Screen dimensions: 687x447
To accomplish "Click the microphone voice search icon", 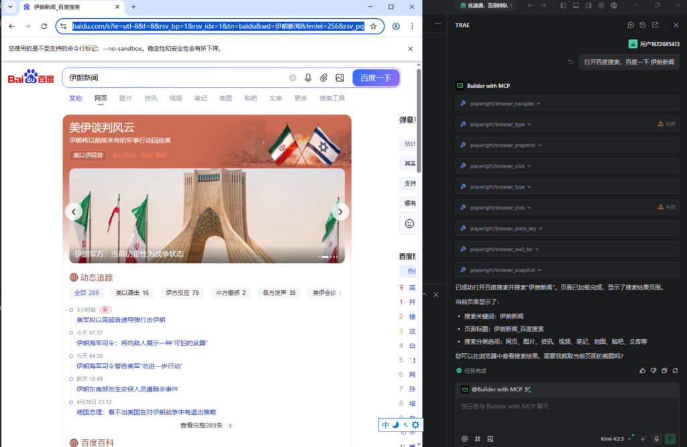I will coord(308,78).
